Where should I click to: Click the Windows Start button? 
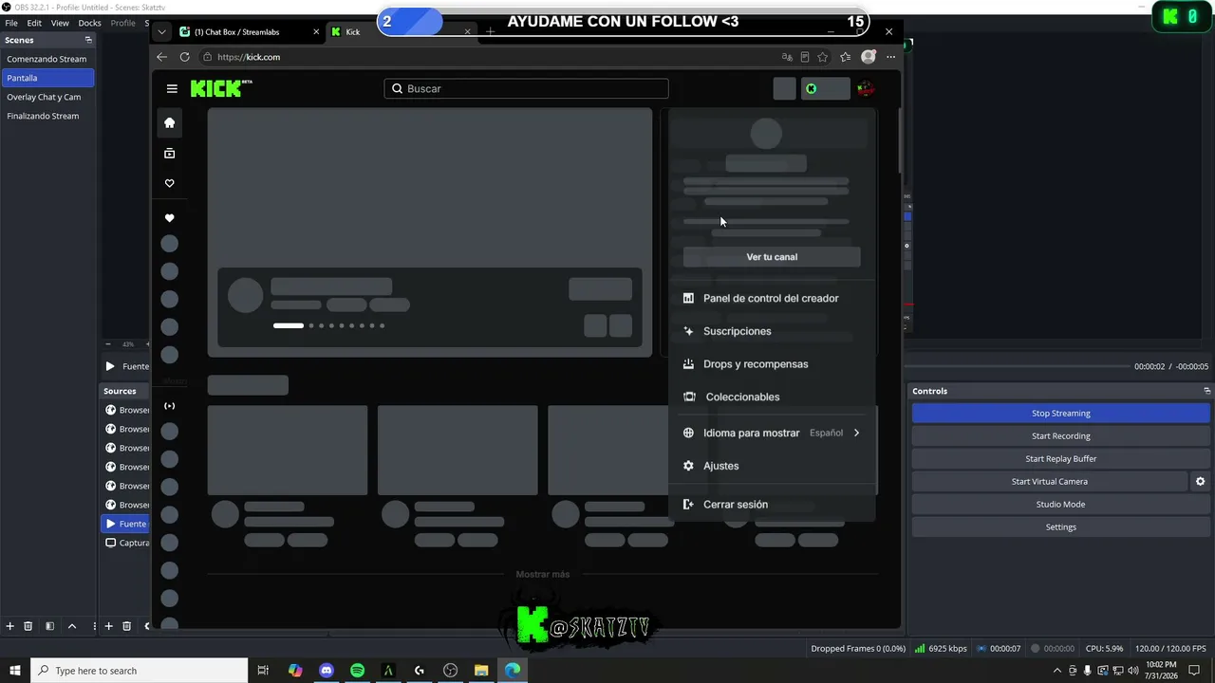[x=15, y=671]
